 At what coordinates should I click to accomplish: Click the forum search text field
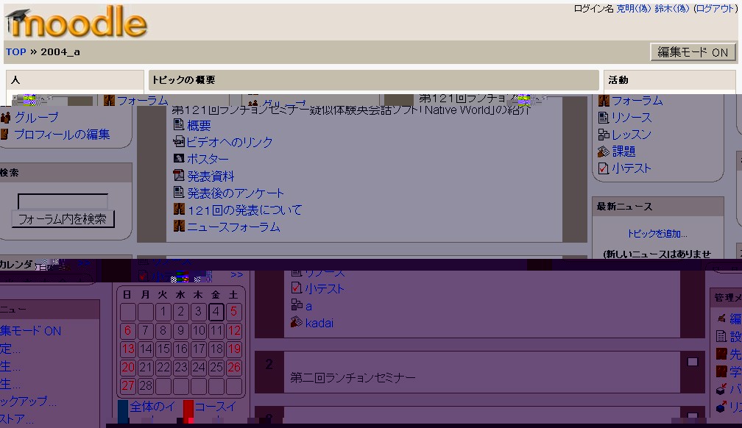[x=63, y=201]
